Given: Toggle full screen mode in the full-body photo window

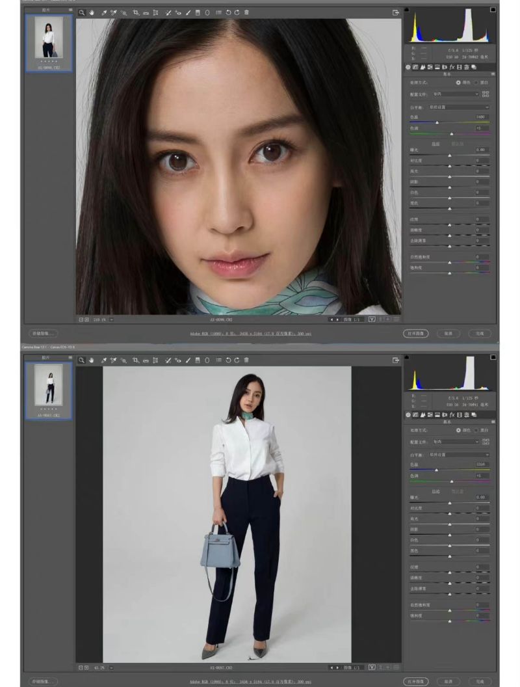Looking at the screenshot, I should tap(395, 360).
